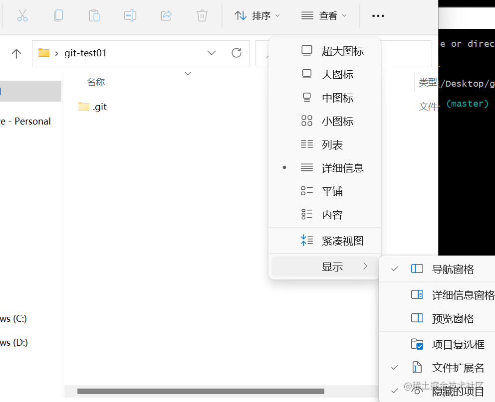495x402 pixels.
Task: Click the sort direction chevron above 名称
Action: (x=188, y=74)
